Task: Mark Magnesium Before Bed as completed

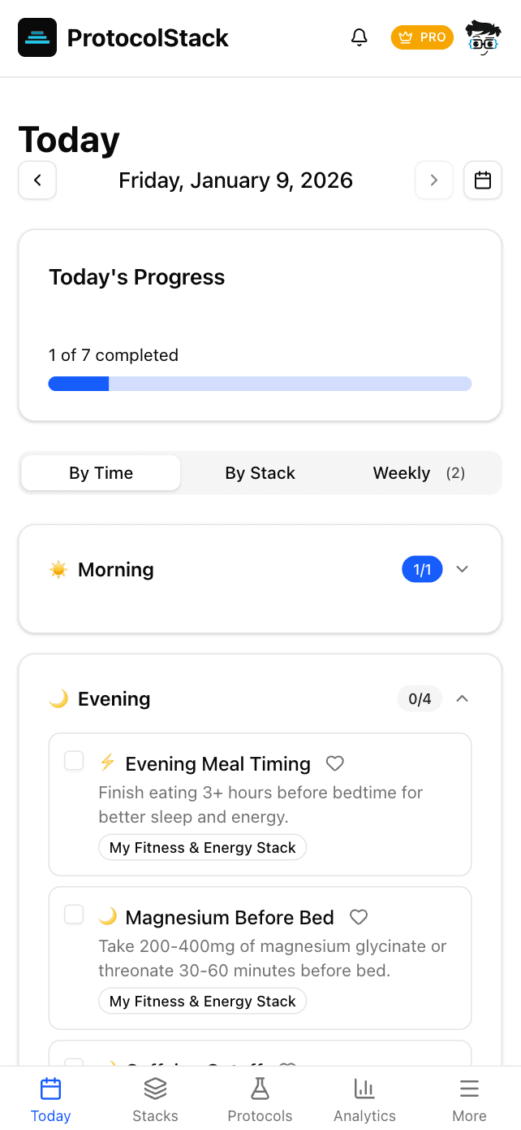Action: (74, 914)
